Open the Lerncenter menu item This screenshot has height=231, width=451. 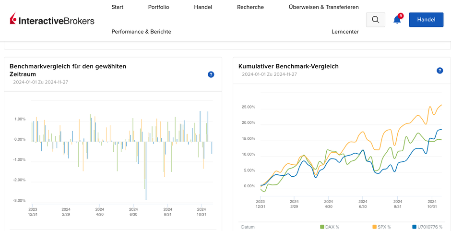point(345,32)
